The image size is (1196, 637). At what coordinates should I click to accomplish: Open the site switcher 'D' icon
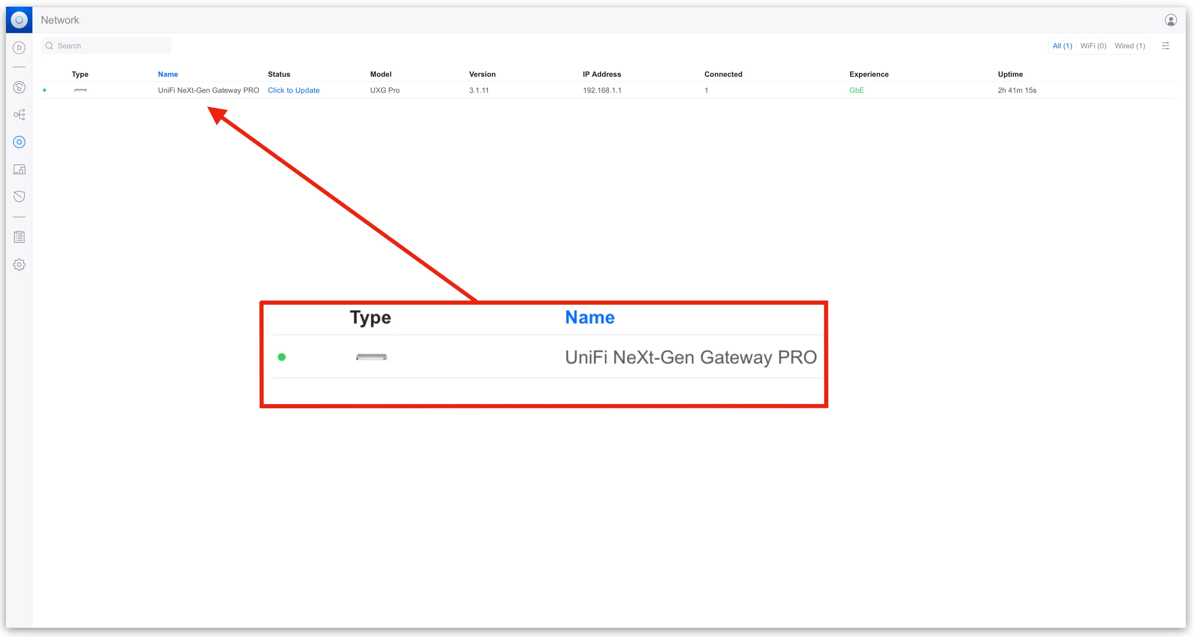pos(19,48)
